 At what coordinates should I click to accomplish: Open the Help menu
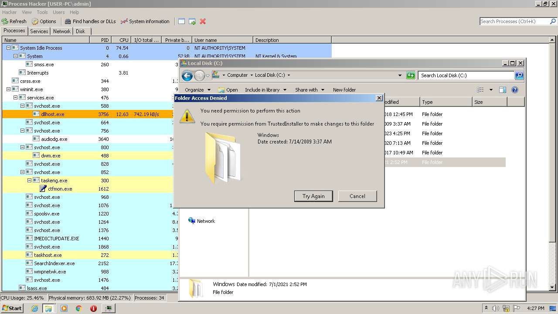[x=75, y=12]
